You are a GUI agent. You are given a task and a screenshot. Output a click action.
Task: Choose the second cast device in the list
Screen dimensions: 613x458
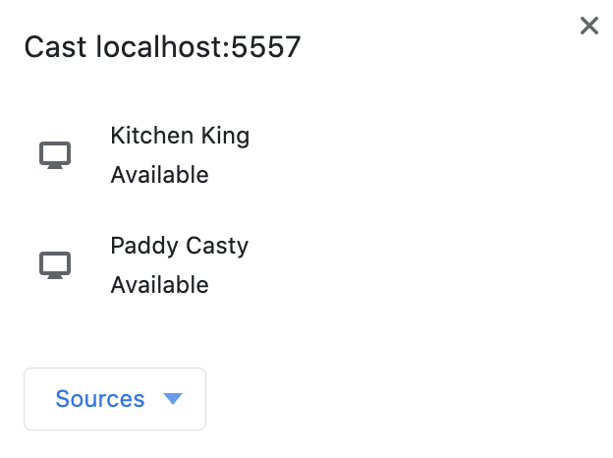(x=179, y=264)
